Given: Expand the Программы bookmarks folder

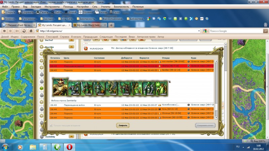Looking at the screenshot, I should [x=28, y=19].
